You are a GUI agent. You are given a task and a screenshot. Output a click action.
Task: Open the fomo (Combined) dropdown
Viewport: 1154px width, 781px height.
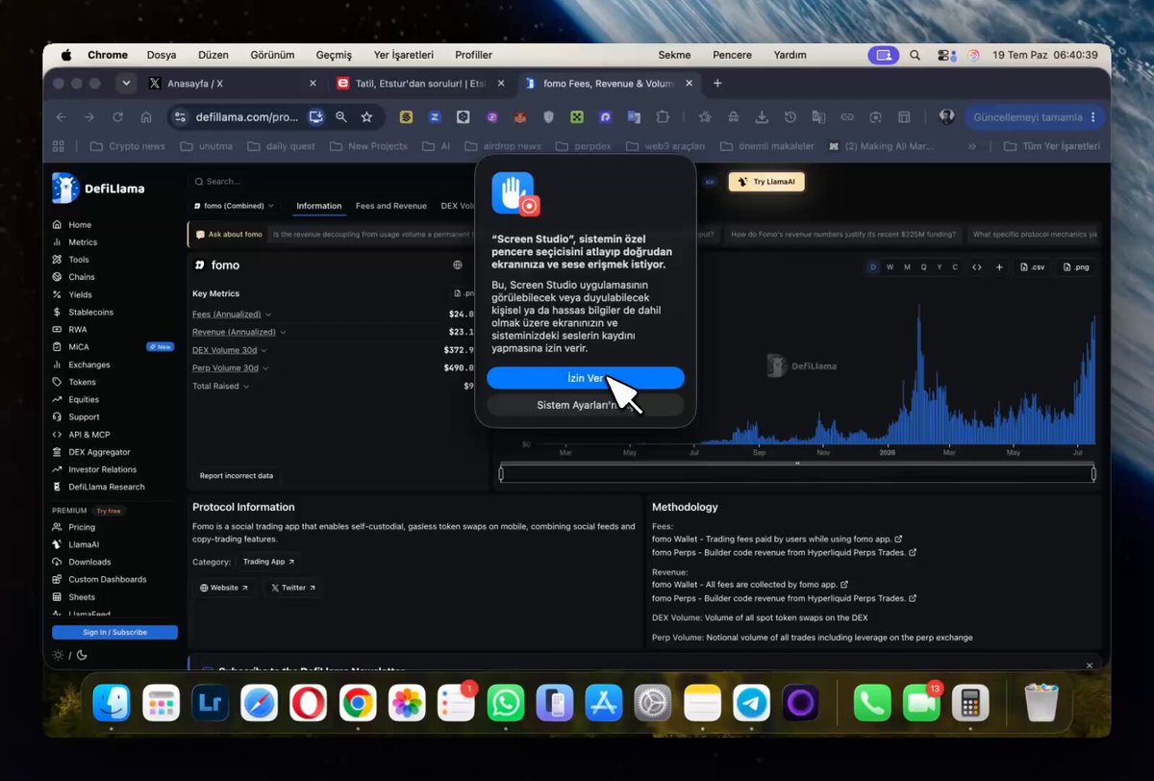234,206
